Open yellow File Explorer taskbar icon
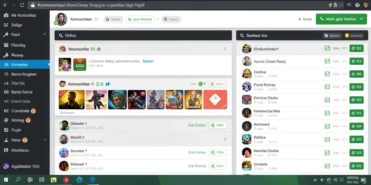Screen dimensions: 371x185 tap(54, 180)
